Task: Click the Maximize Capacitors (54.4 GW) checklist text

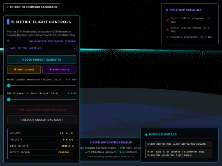Action: (191, 37)
